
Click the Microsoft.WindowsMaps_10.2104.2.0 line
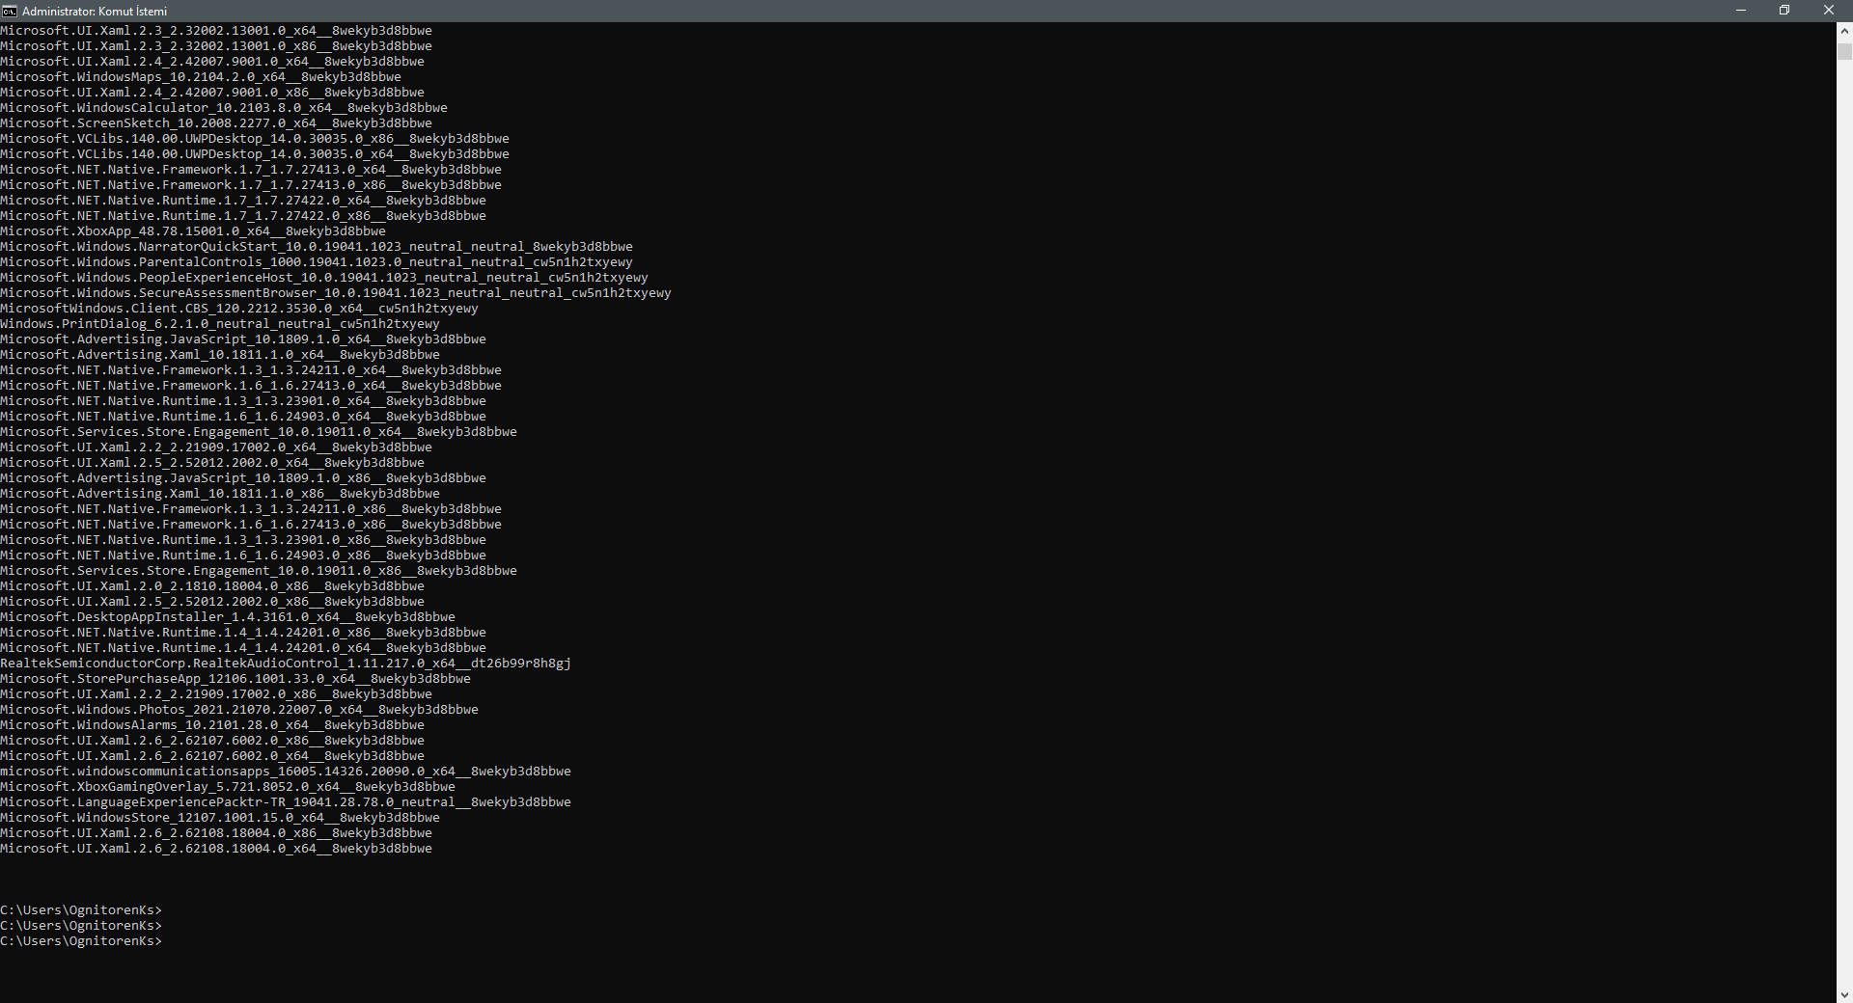(201, 77)
